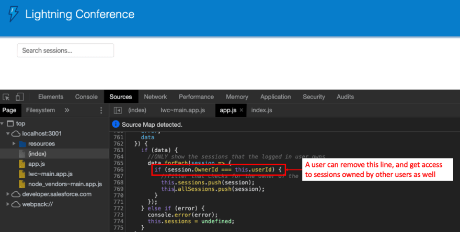
Task: Show more navigator tabs chevron
Action: (x=67, y=111)
